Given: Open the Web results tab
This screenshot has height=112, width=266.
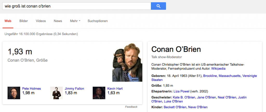Looking at the screenshot, I should (8, 21).
